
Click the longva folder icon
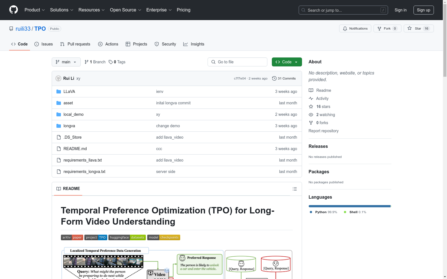point(59,126)
